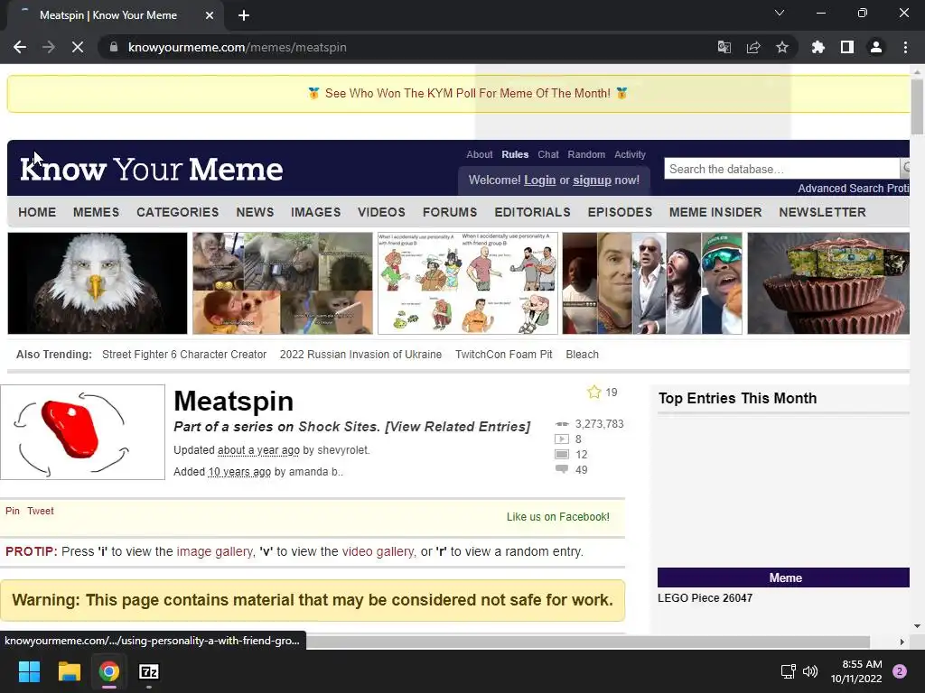Click the Rules link
Screen dimensions: 925x693
click(515, 154)
